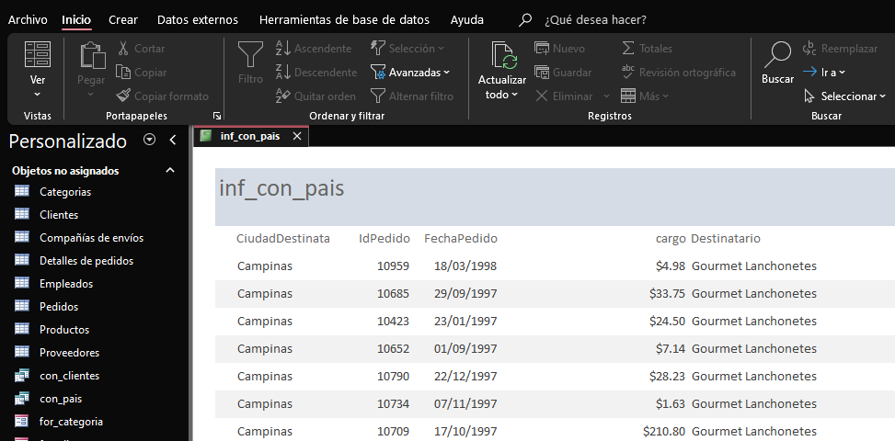Screen dimensions: 895x441
Task: Toggle Alternar filtro
Action: point(411,96)
